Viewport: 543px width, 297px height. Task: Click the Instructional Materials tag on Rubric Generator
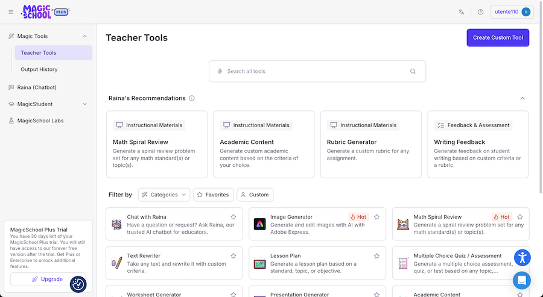(363, 125)
